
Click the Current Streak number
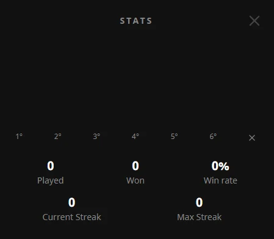[x=71, y=202]
